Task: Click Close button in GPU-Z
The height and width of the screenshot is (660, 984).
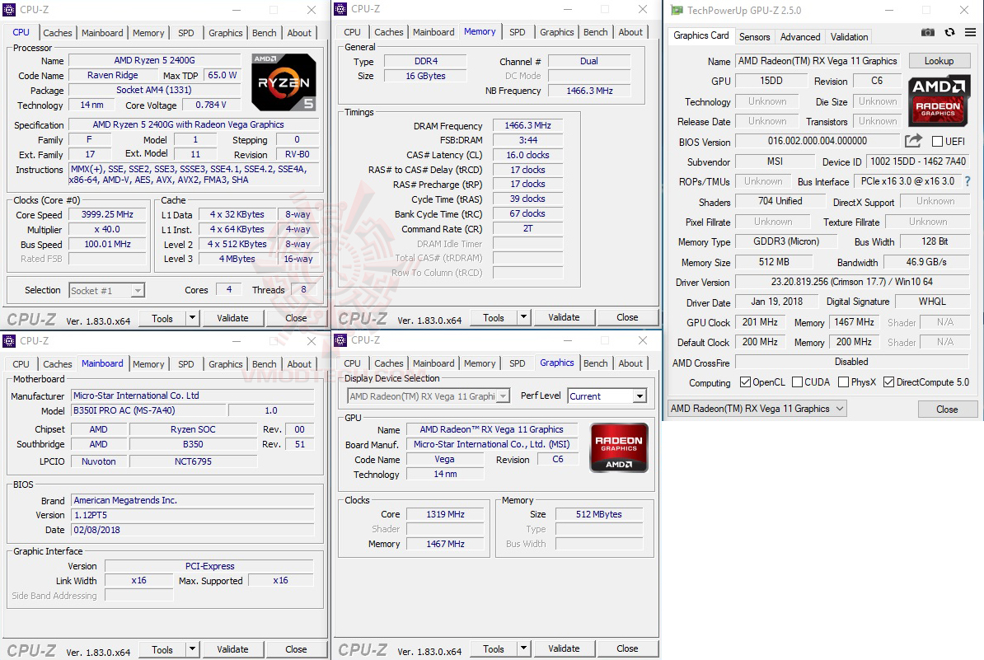Action: (947, 409)
